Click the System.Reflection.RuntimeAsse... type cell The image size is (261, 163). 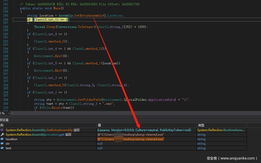coord(221,130)
